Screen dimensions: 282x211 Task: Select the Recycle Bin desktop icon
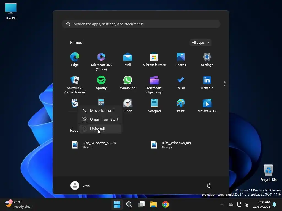pos(268,173)
